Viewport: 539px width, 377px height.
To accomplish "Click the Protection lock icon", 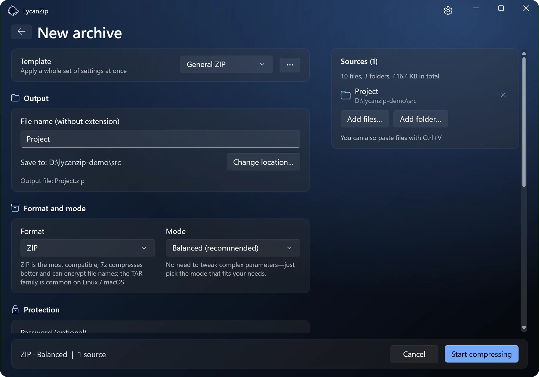I will click(15, 309).
